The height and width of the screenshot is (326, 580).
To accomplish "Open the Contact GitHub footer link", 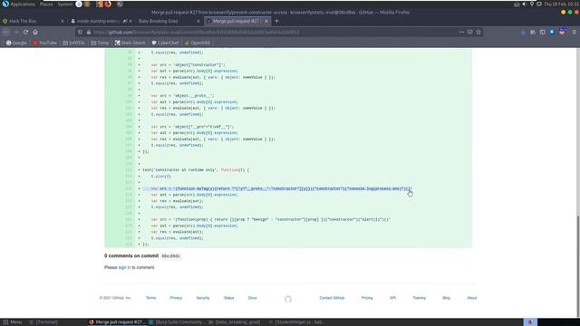I will (x=333, y=298).
